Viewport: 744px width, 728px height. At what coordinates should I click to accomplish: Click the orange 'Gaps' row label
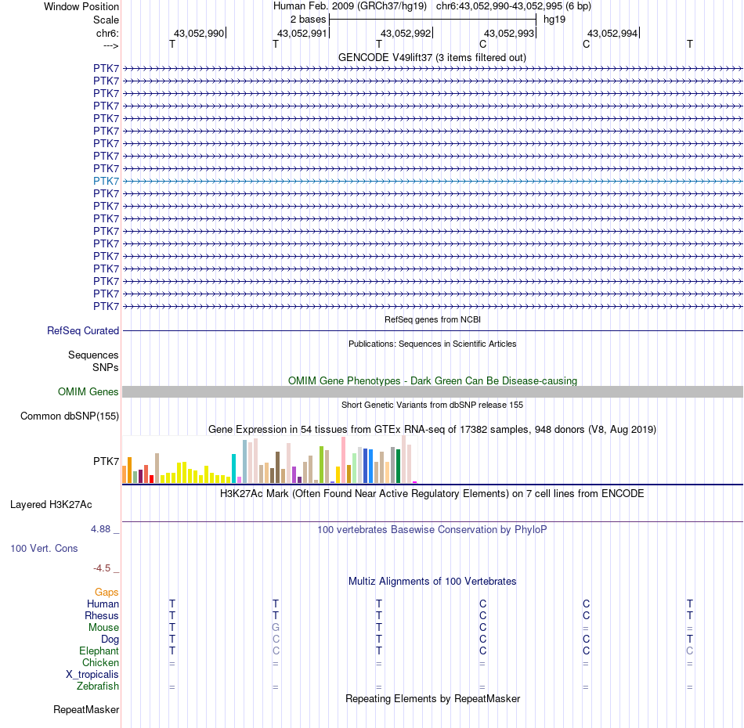pyautogui.click(x=107, y=592)
